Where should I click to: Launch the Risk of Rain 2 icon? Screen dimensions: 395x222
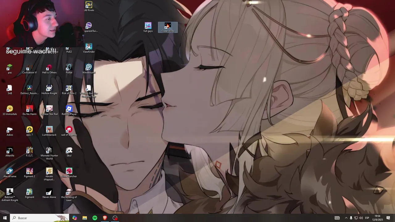(69, 90)
